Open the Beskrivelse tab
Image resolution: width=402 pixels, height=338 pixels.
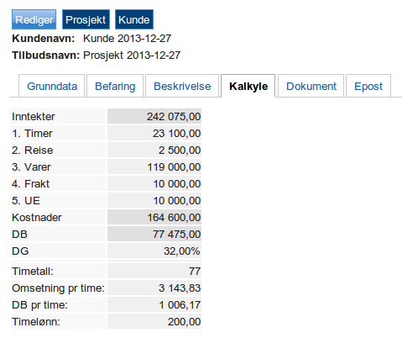coord(182,86)
